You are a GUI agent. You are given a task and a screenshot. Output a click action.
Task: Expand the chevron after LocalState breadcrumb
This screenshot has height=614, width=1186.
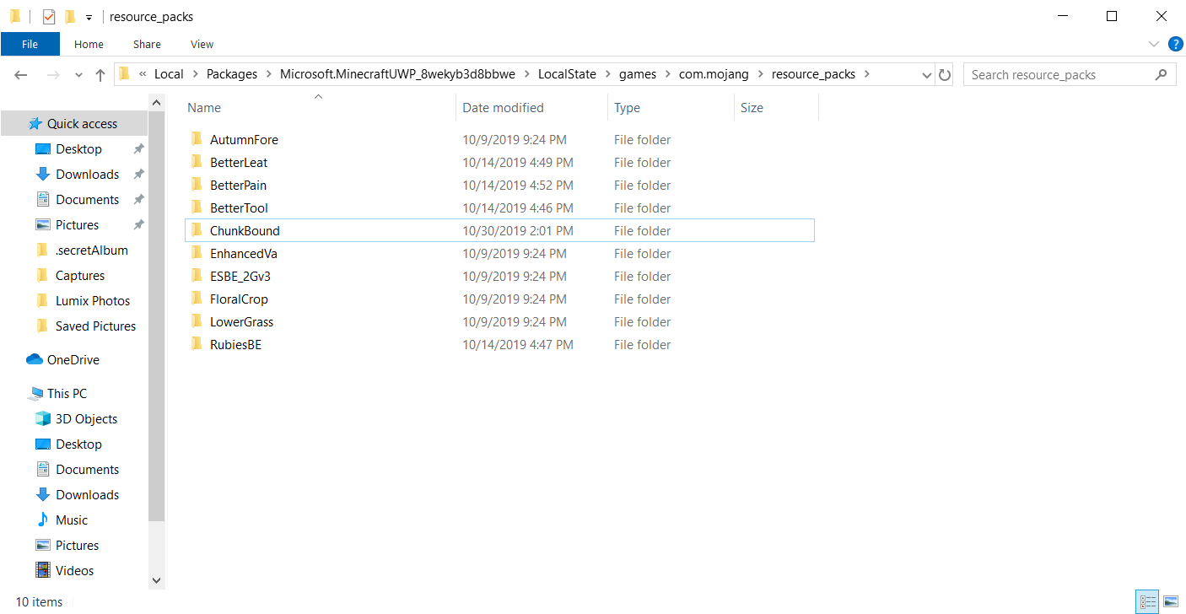607,74
